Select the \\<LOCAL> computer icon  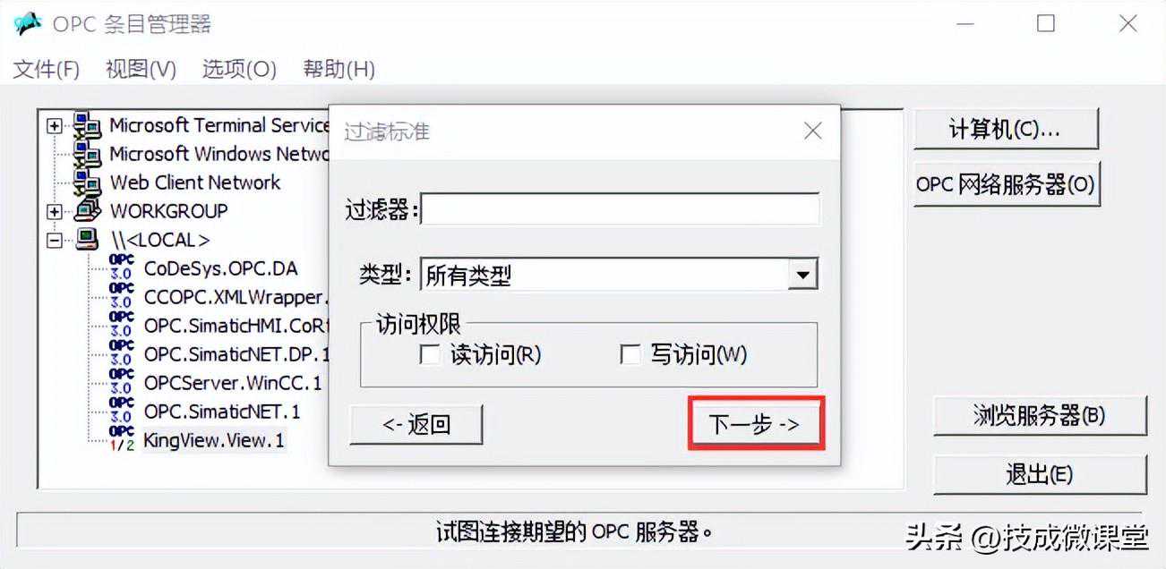click(x=87, y=240)
